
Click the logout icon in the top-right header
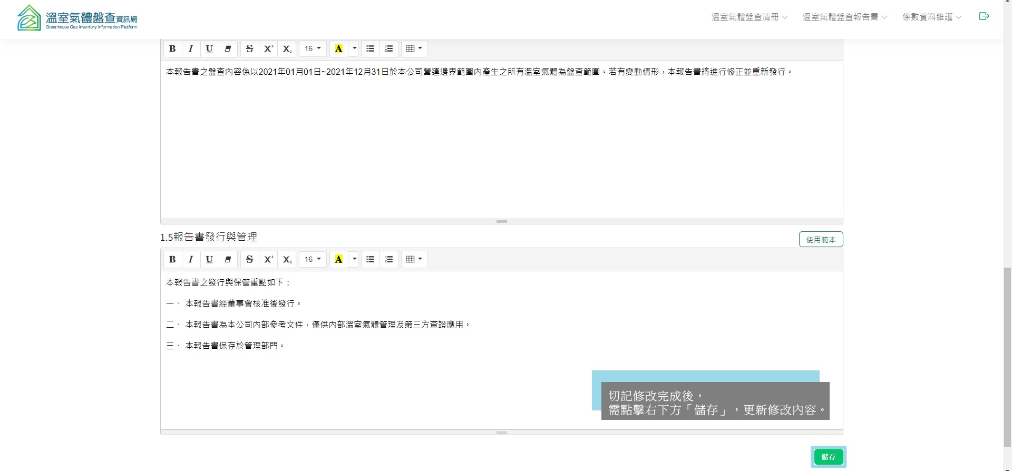point(984,16)
